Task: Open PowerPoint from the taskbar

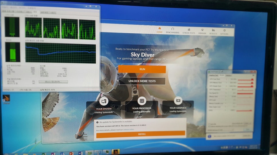Action: point(72,153)
